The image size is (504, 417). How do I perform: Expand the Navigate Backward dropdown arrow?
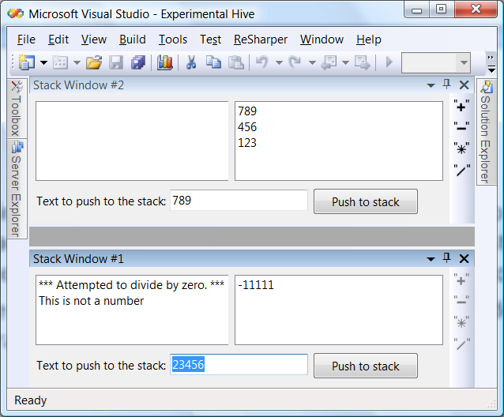click(345, 62)
